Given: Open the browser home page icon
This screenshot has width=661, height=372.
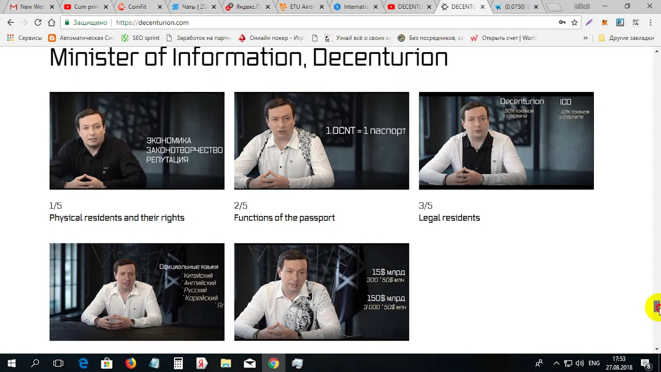Looking at the screenshot, I should 51,23.
